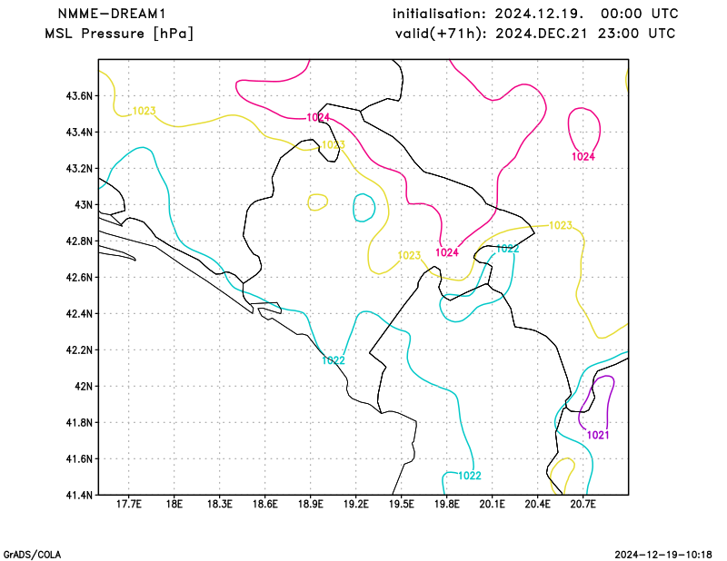The image size is (727, 561).
Task: Click the 41.6N latitude axis label
Action: [x=79, y=458]
